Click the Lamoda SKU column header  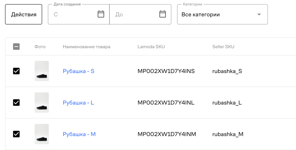click(151, 47)
